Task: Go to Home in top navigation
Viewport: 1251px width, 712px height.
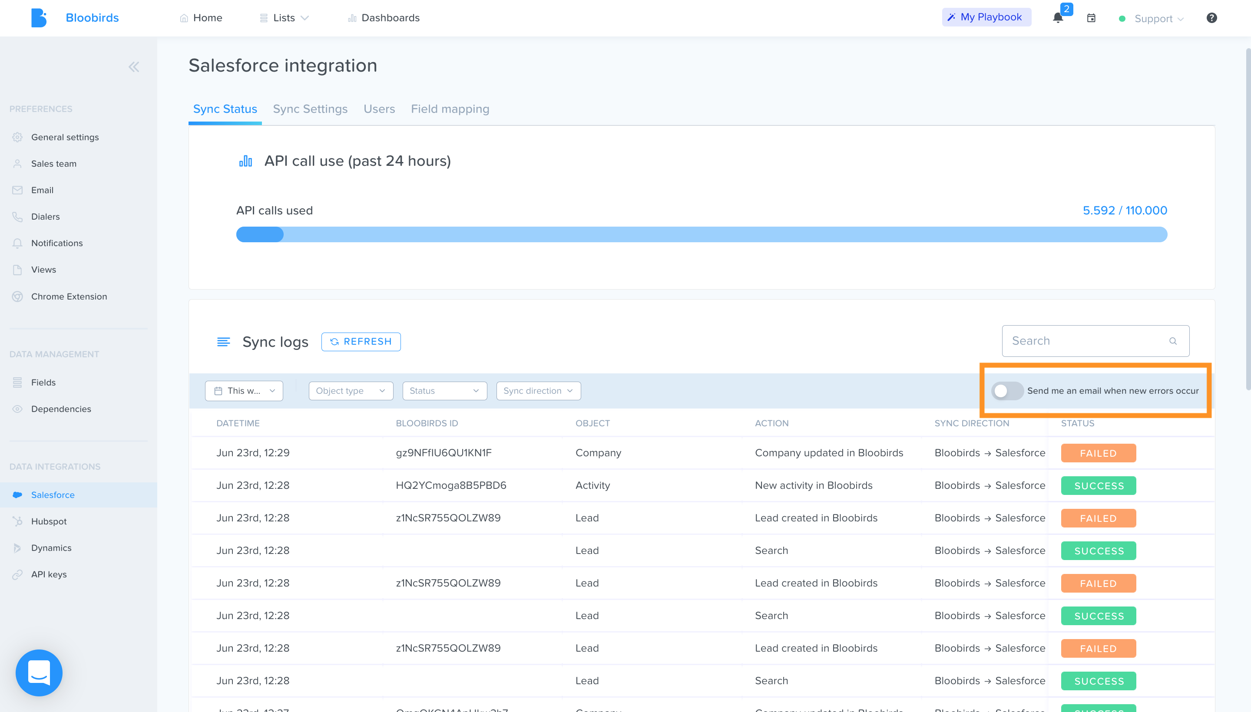Action: tap(201, 18)
